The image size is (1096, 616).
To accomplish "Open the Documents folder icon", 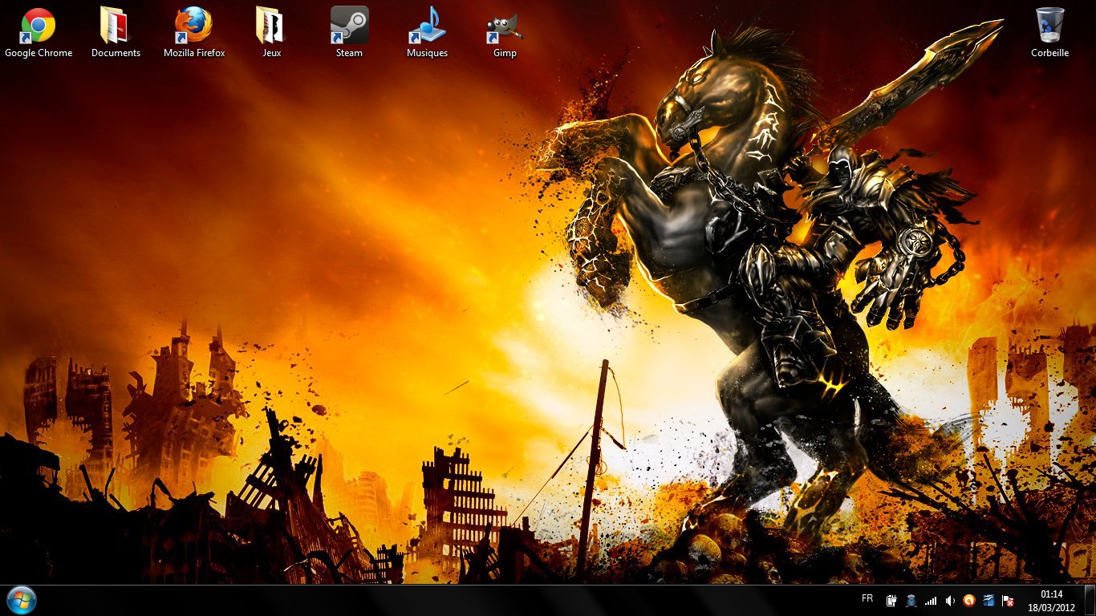I will [x=116, y=26].
